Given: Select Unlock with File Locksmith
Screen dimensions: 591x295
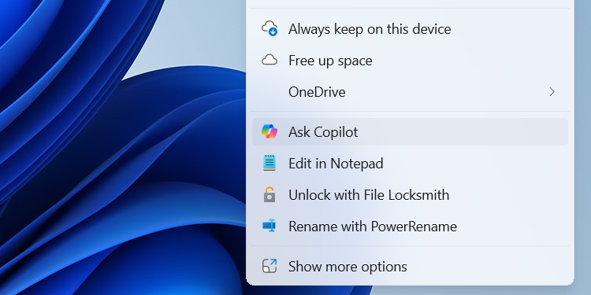Looking at the screenshot, I should tap(410, 195).
